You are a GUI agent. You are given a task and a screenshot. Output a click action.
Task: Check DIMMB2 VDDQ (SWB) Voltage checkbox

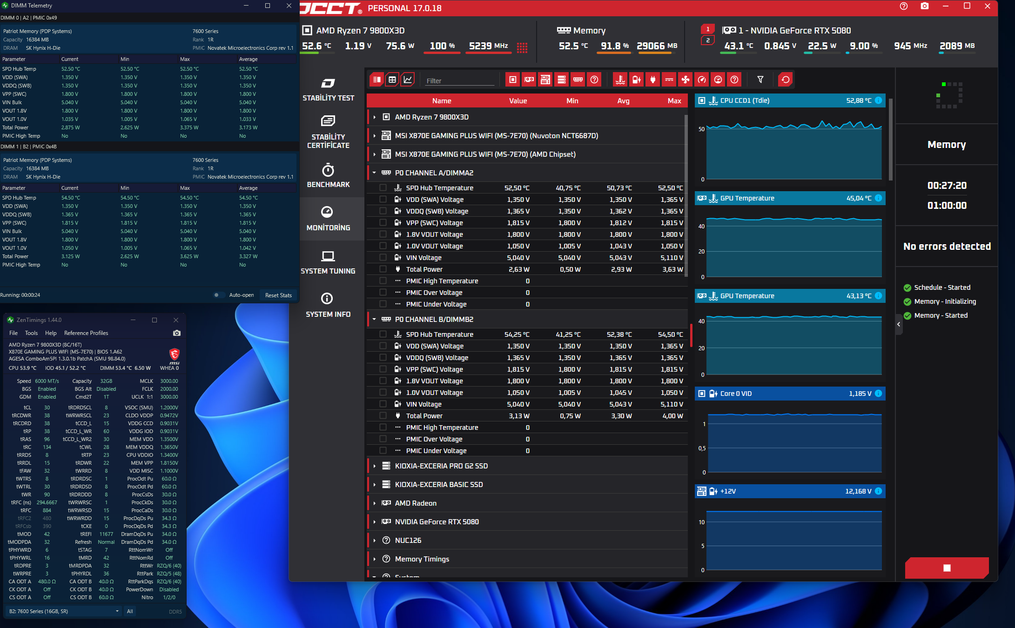coord(383,357)
